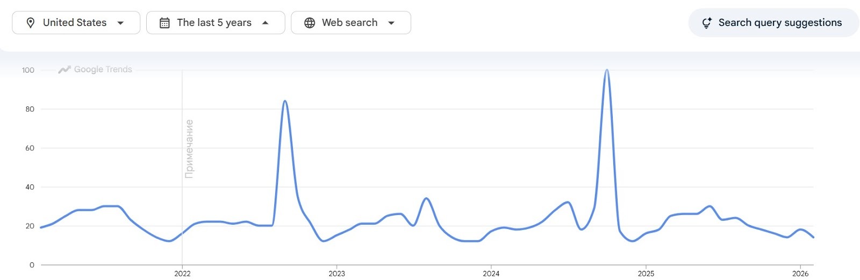860x280 pixels.
Task: Click the 2024 label on the time axis
Action: pos(491,274)
